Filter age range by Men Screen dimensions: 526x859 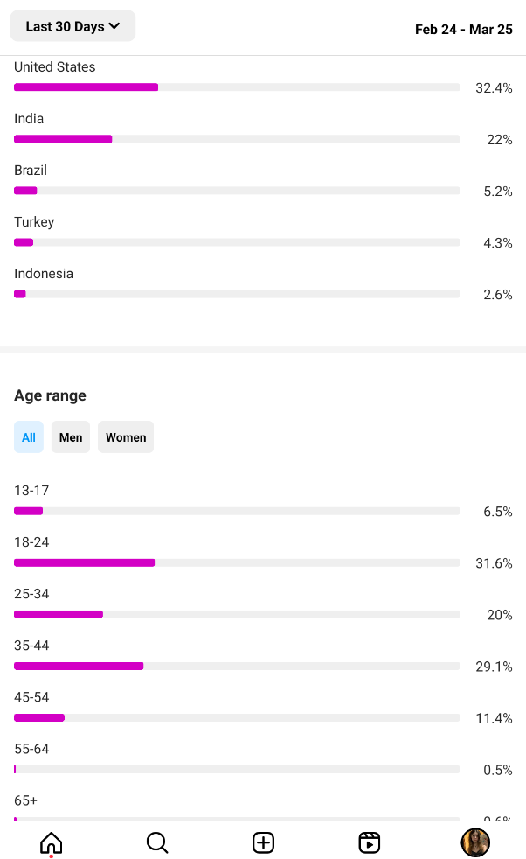[x=71, y=437]
